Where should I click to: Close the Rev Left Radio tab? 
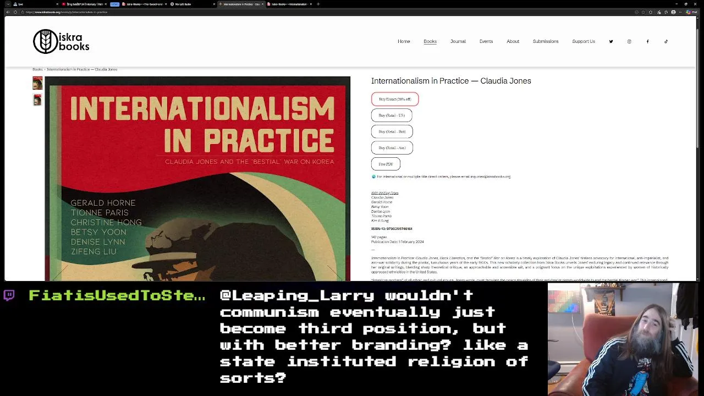pos(215,4)
